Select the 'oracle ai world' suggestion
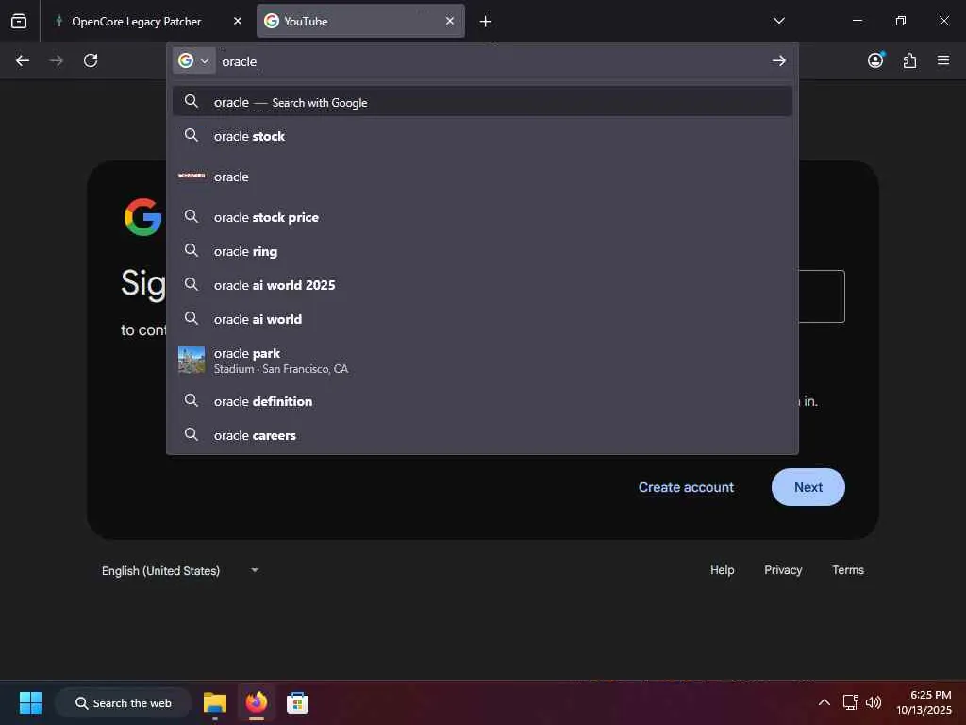The image size is (966, 725). click(x=482, y=319)
